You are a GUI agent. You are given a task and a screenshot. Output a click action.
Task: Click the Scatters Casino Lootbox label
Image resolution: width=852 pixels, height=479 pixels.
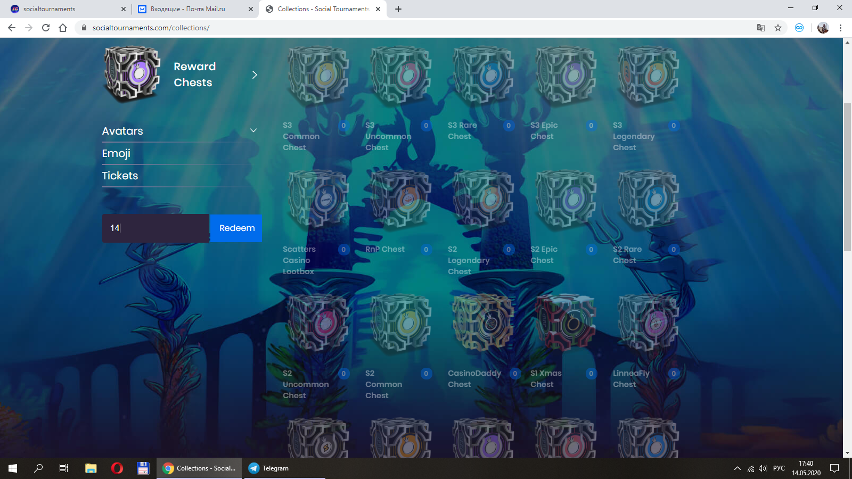[299, 260]
